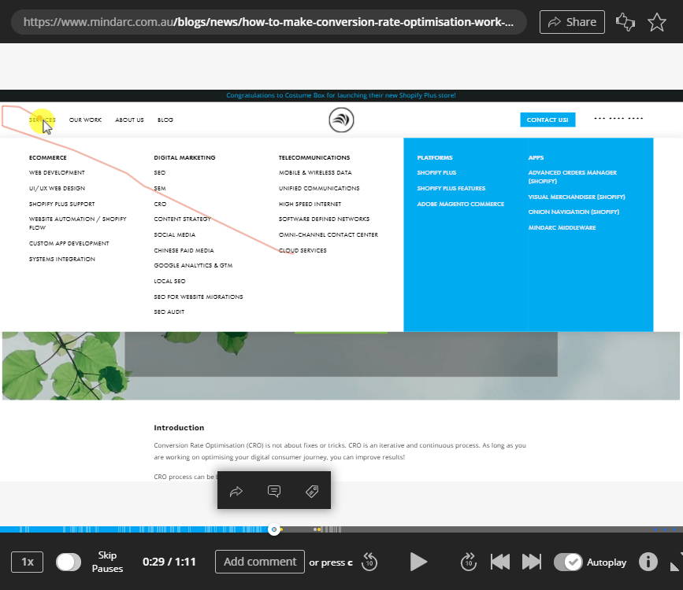683x590 pixels.
Task: Open the Our Work menu item
Action: coord(85,120)
